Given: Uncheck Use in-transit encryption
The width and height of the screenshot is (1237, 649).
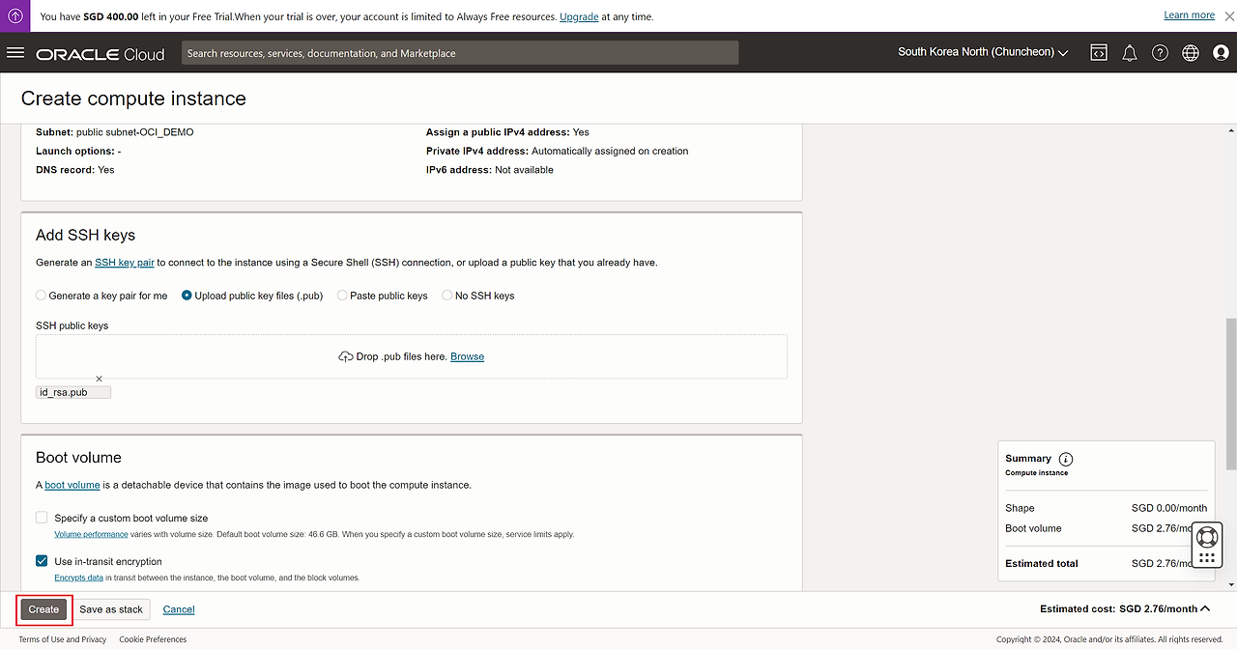Looking at the screenshot, I should coord(42,561).
